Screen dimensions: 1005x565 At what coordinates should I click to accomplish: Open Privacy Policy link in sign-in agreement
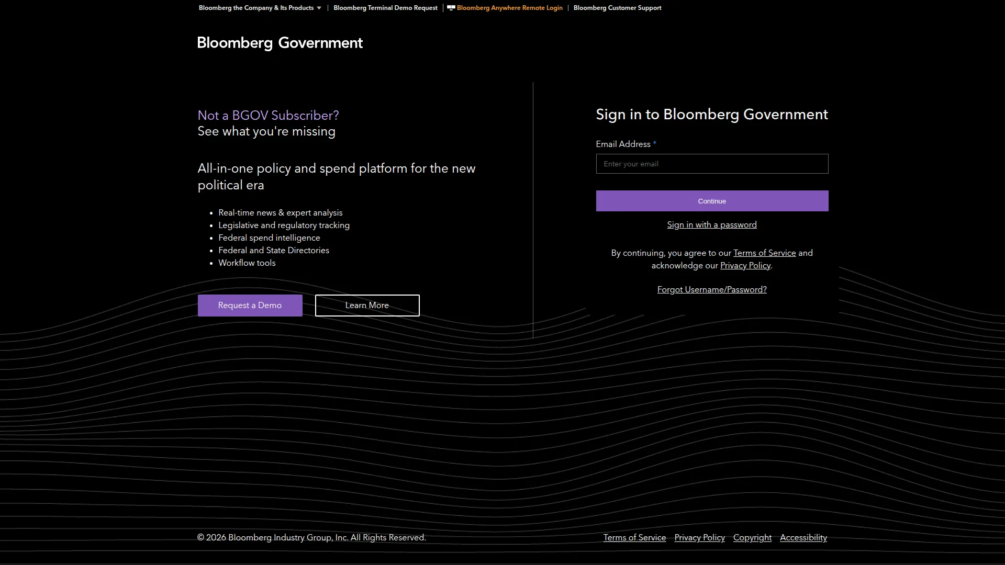pyautogui.click(x=745, y=266)
